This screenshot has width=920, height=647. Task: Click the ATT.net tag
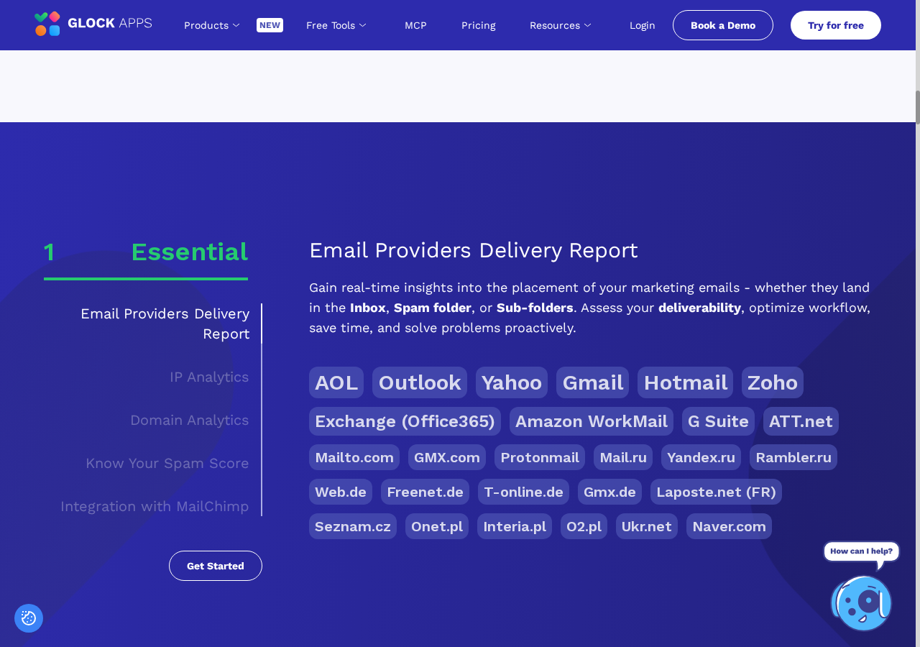801,421
